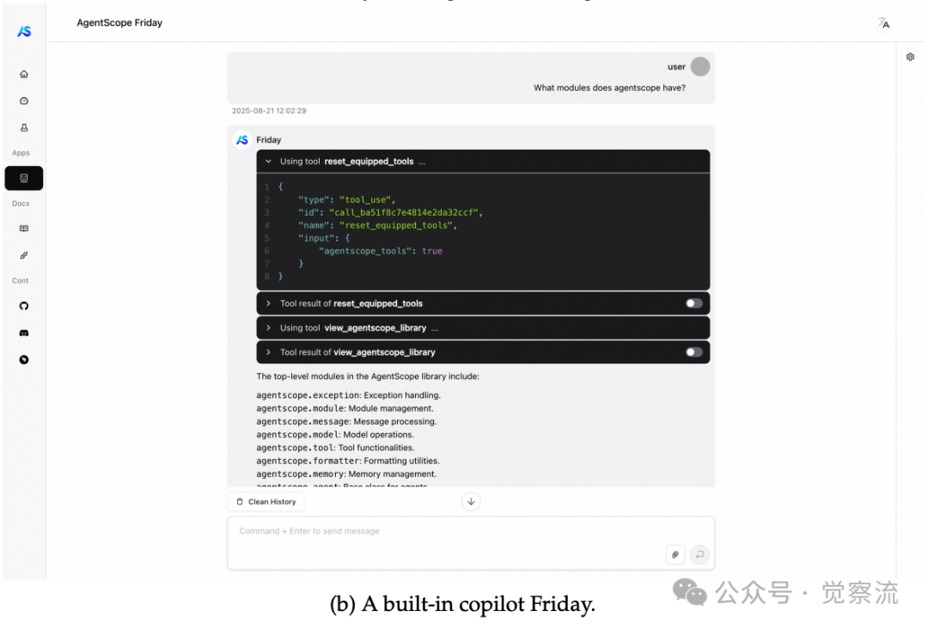Click the agentscope.memory module line
The width and height of the screenshot is (928, 629).
click(347, 474)
